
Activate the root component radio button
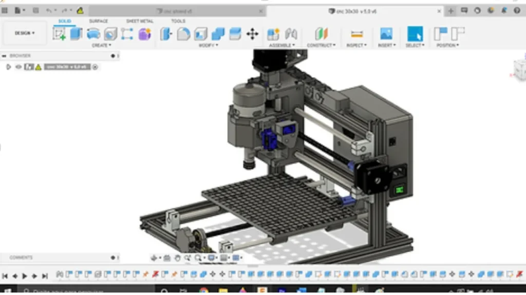[95, 67]
